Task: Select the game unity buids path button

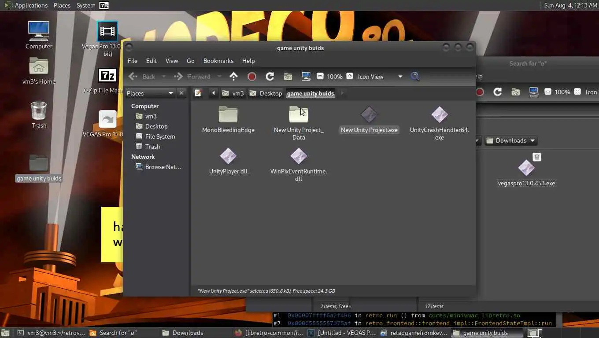Action: click(x=311, y=93)
